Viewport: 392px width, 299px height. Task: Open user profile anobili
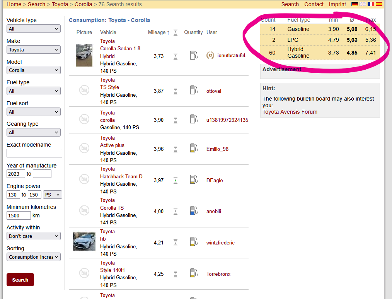click(214, 212)
